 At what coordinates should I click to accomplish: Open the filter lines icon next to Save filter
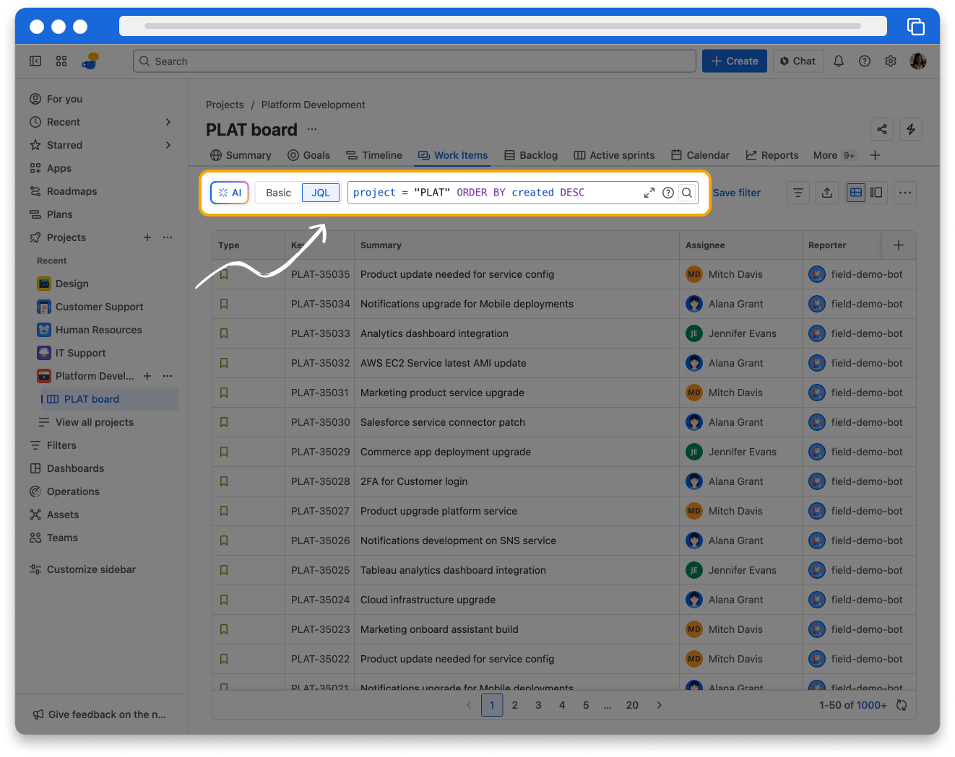tap(798, 193)
